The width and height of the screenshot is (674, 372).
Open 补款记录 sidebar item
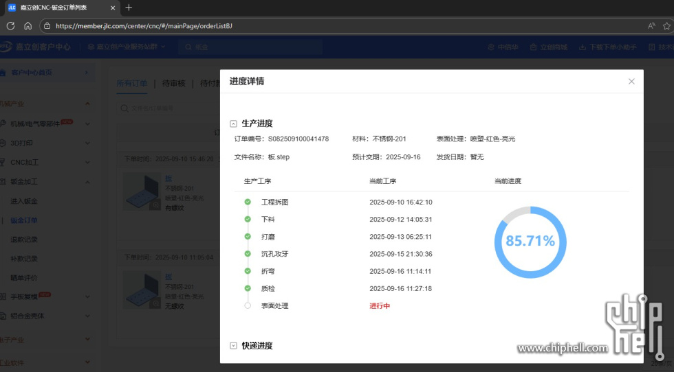click(x=24, y=259)
